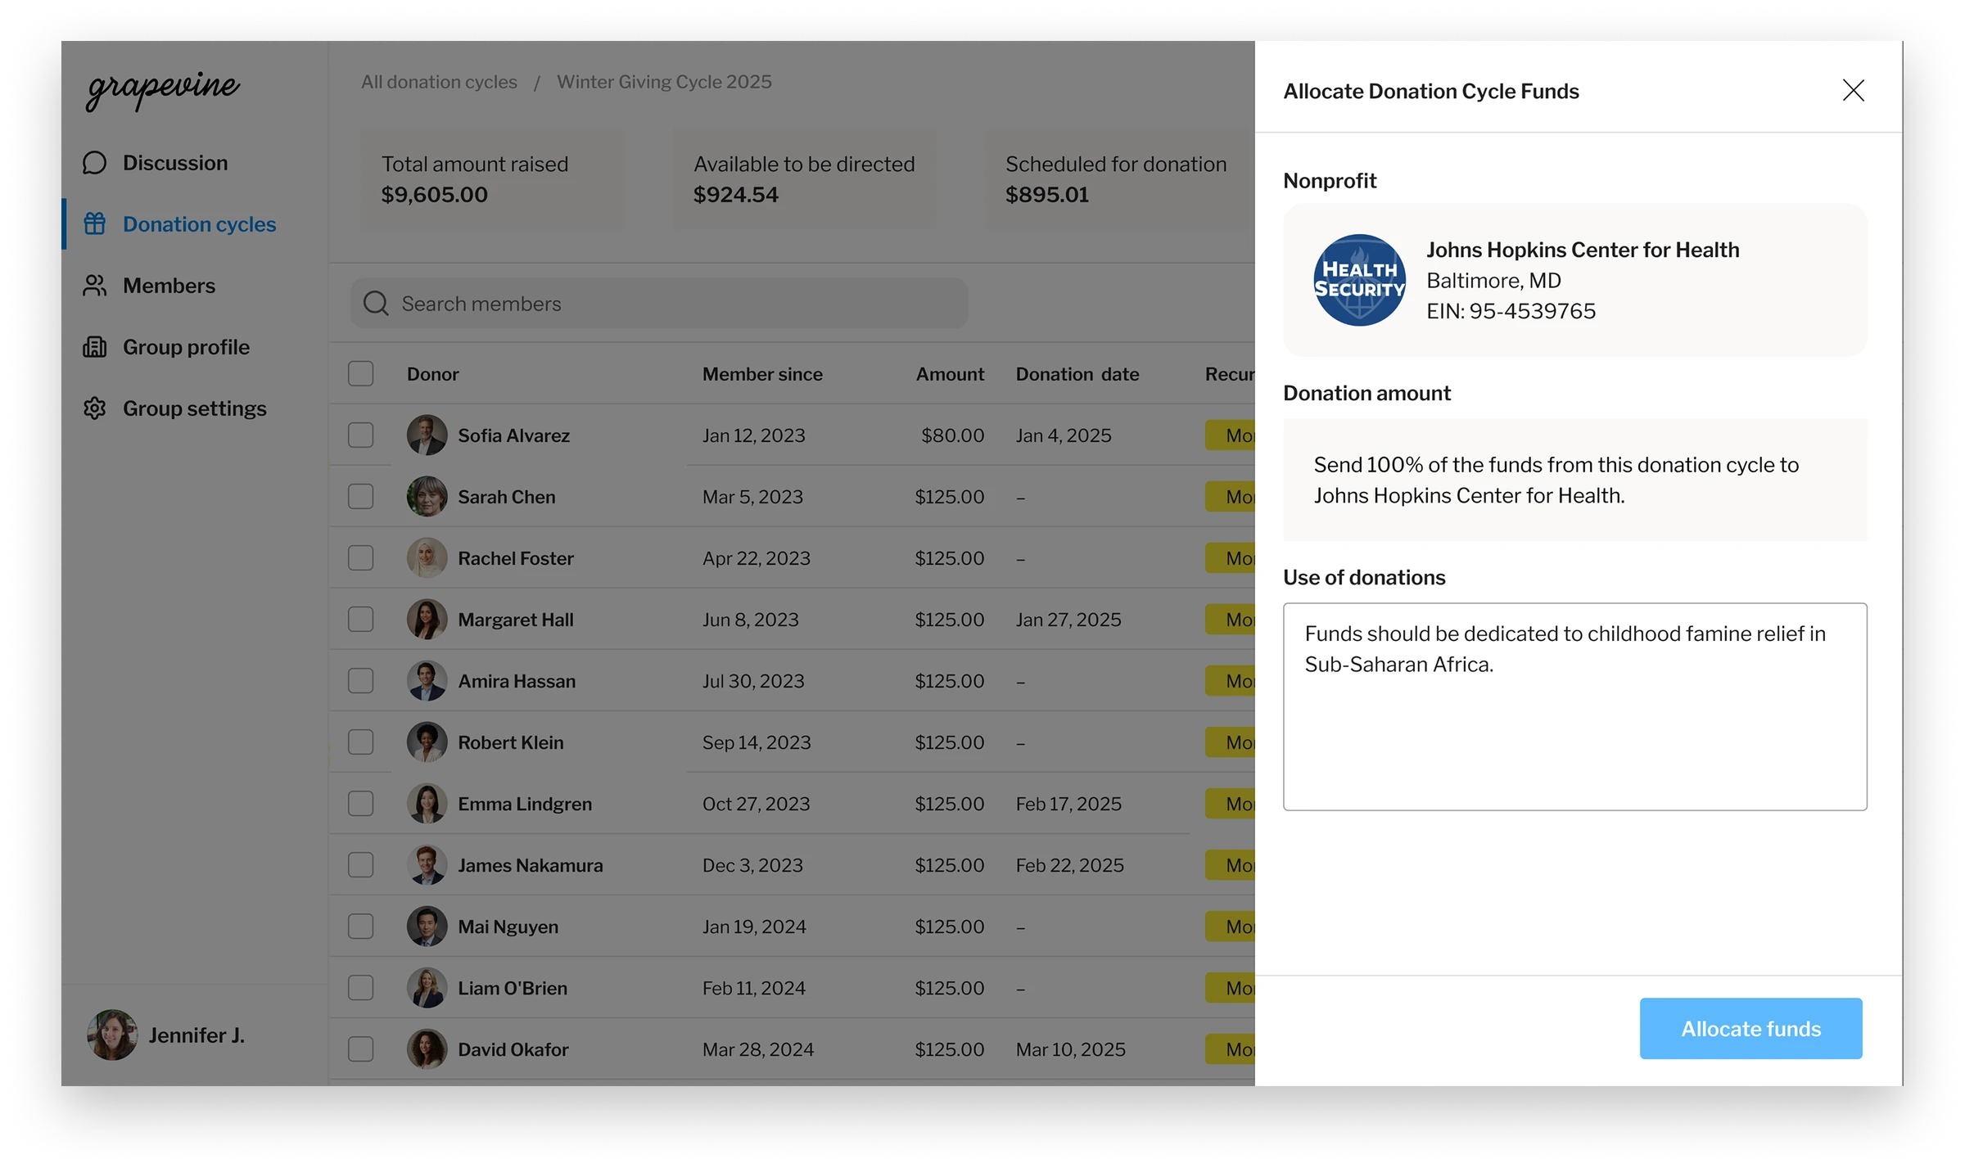Click the Johns Hopkins Center for Health card
This screenshot has height=1168, width=1965.
[1574, 280]
